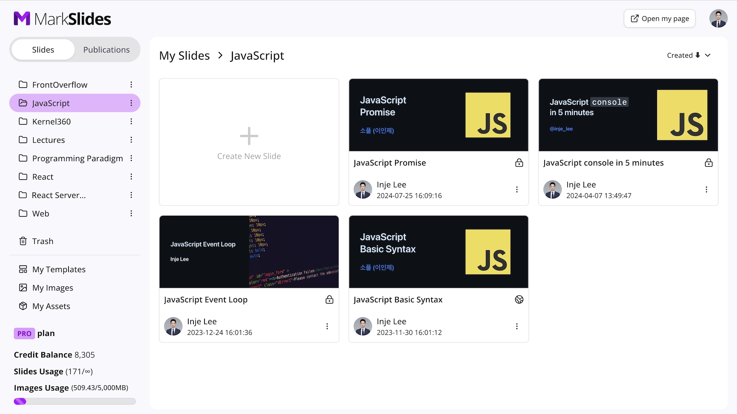Image resolution: width=737 pixels, height=414 pixels.
Task: Open the Web folder options menu
Action: pos(131,213)
